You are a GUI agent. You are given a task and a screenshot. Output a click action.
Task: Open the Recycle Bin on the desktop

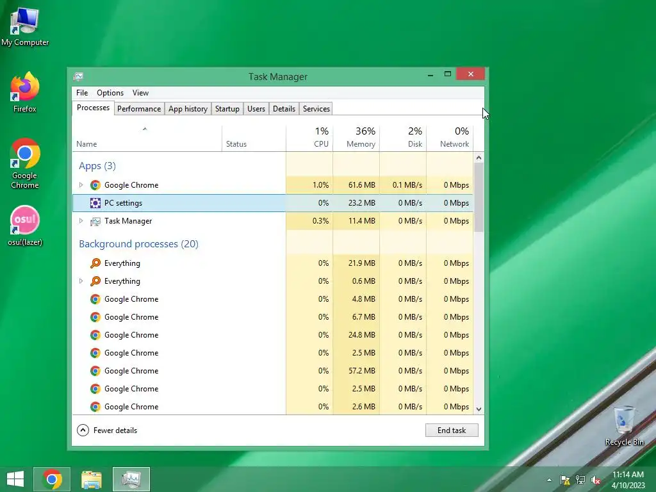coord(624,425)
